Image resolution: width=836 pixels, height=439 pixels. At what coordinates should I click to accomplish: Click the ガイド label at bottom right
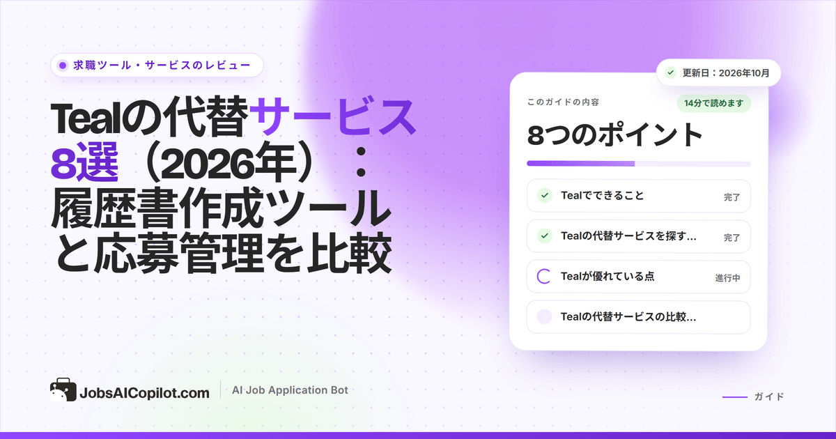pos(769,396)
